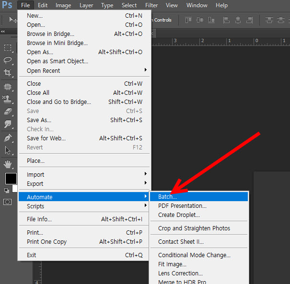
Task: Select the Smudge tool
Action: click(x=8, y=124)
